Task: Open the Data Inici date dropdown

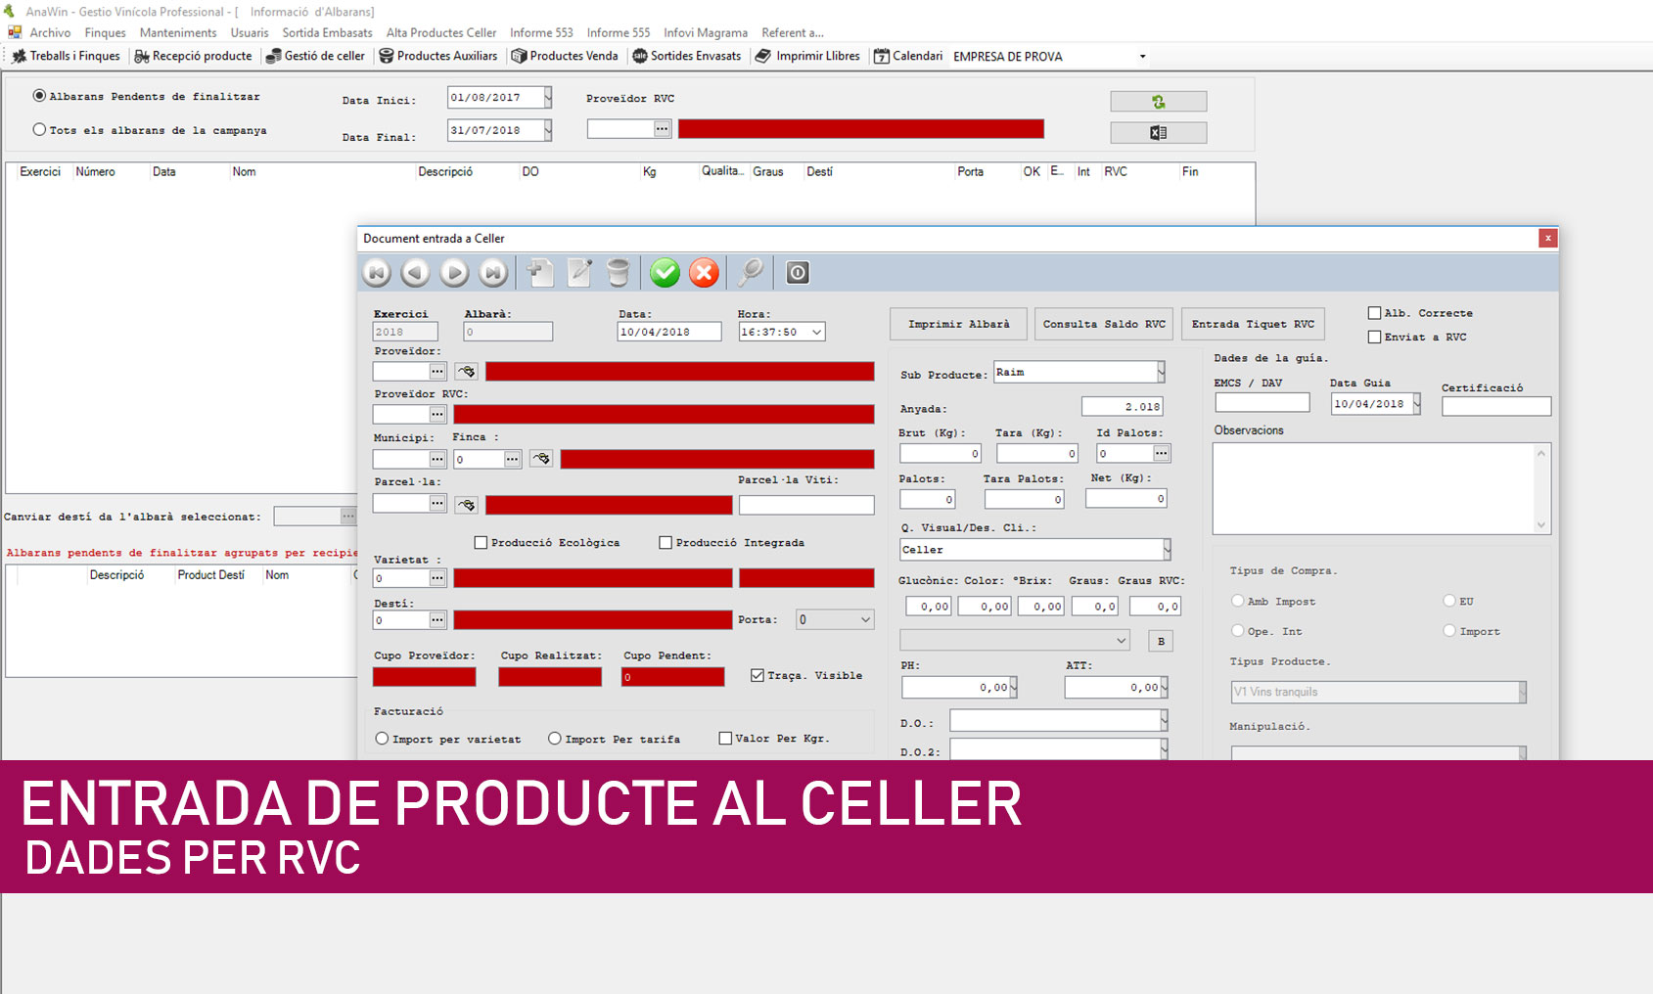Action: tap(548, 98)
